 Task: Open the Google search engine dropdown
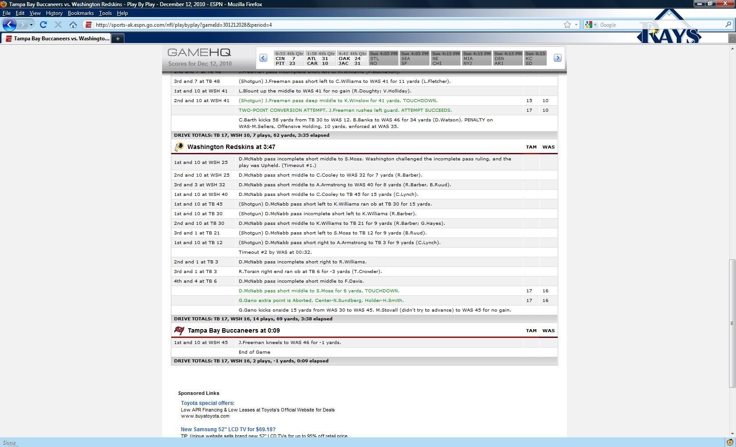(591, 25)
